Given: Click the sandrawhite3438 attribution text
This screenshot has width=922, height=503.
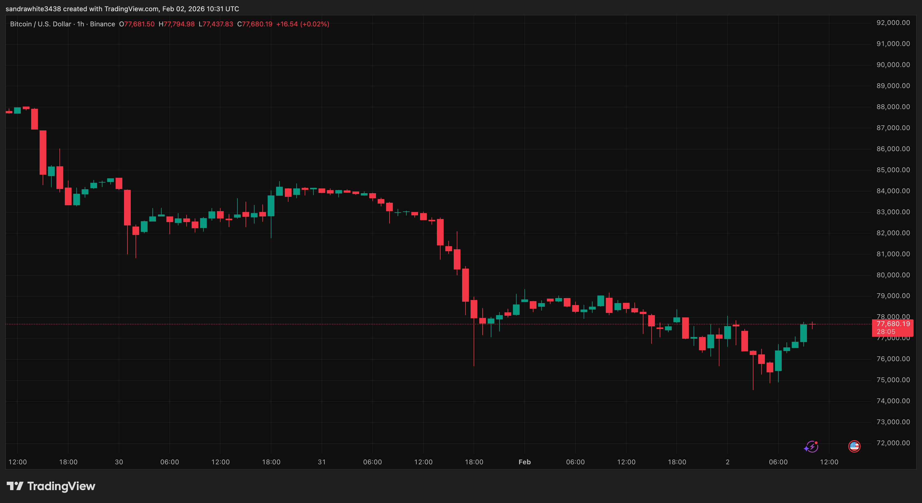Looking at the screenshot, I should coord(34,9).
